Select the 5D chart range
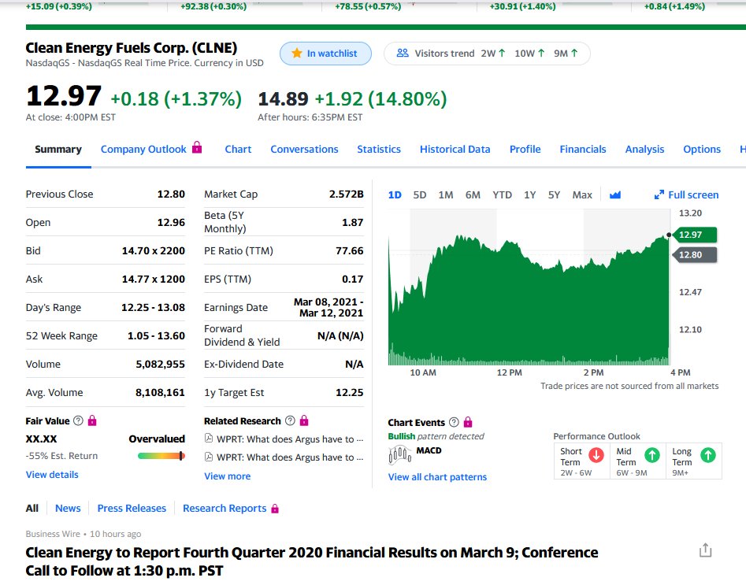 pyautogui.click(x=420, y=195)
